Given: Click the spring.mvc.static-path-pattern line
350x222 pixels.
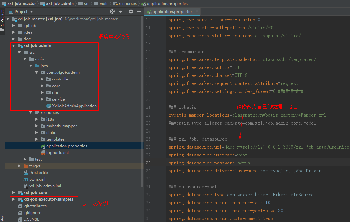Looking at the screenshot, I should click(220, 28).
